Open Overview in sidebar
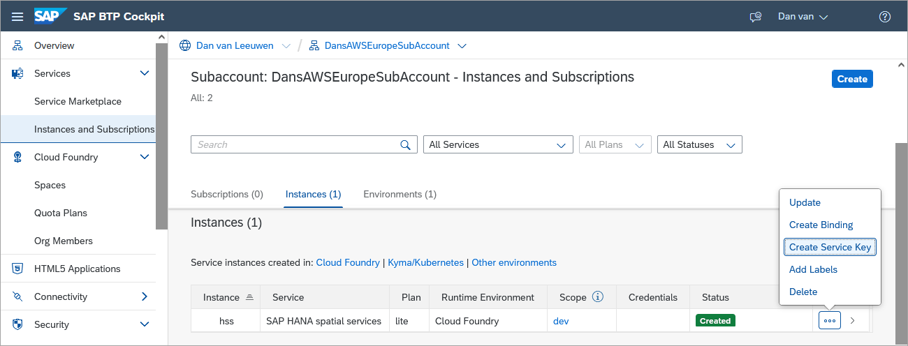The image size is (908, 346). pos(54,45)
